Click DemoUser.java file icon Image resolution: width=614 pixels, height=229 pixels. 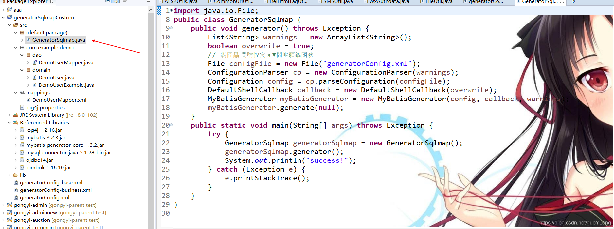34,77
